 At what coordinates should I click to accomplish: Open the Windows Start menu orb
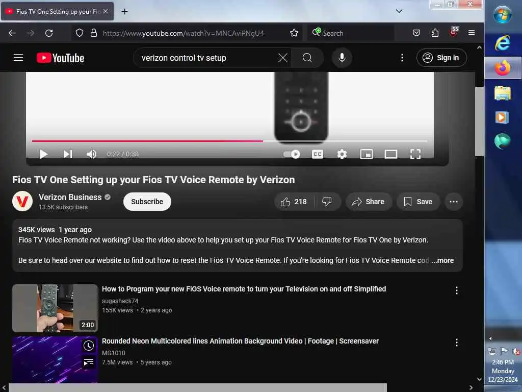click(x=502, y=15)
